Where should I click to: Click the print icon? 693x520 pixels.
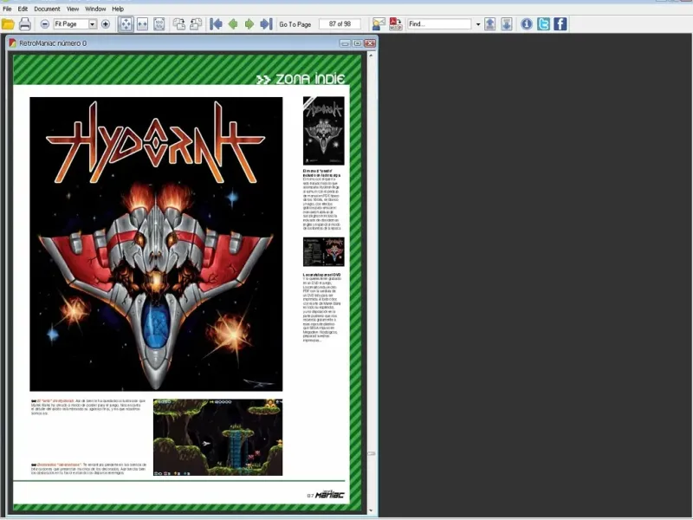coord(25,24)
